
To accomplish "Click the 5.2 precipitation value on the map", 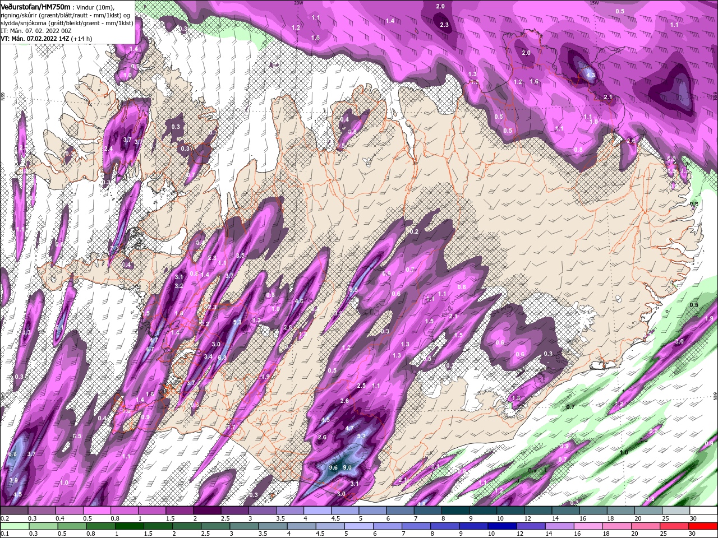I will pyautogui.click(x=361, y=436).
